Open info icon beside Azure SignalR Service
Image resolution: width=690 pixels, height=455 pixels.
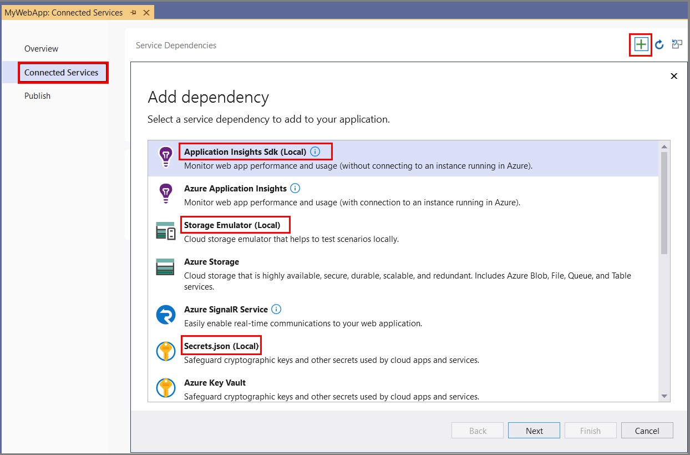(276, 309)
